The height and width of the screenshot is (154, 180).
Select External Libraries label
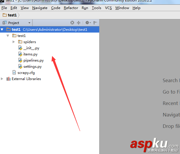click(x=26, y=79)
